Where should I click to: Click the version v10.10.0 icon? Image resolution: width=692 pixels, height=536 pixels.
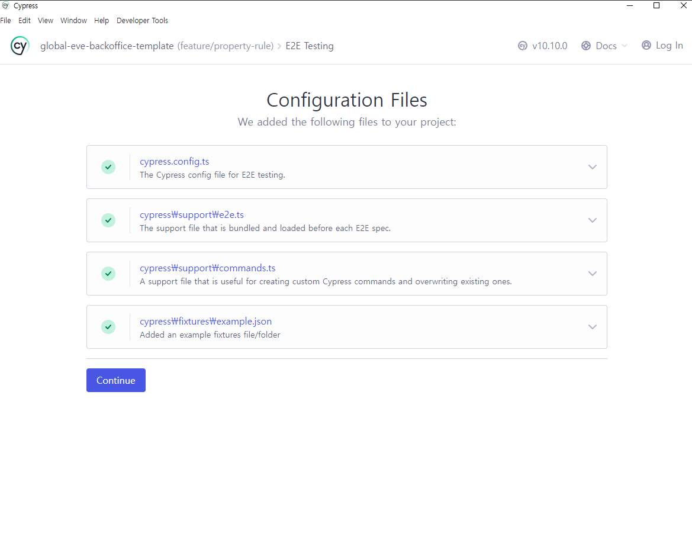pos(523,46)
